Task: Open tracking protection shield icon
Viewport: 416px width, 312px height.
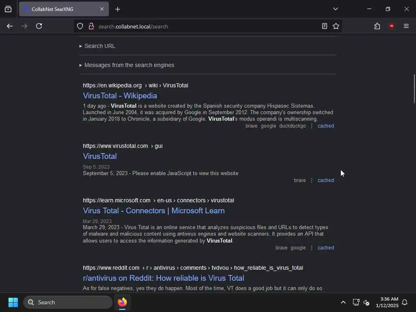Action: click(80, 26)
